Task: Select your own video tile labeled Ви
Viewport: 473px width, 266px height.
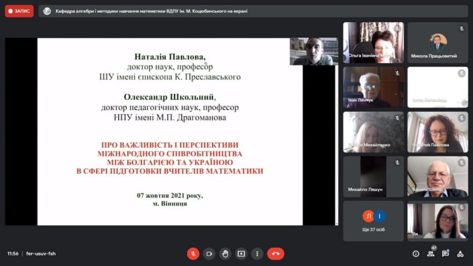Action: (x=438, y=221)
